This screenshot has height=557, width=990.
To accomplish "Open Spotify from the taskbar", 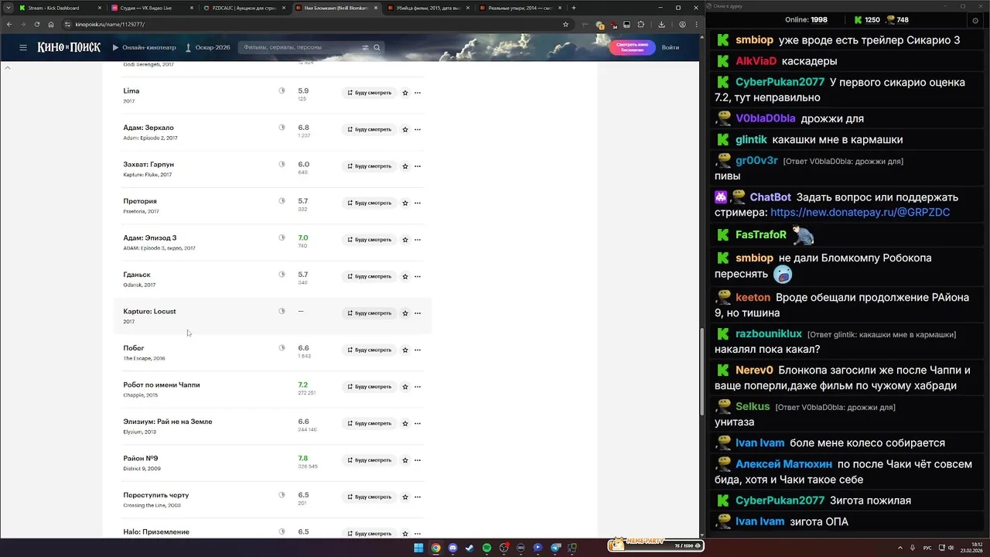I will 486,548.
